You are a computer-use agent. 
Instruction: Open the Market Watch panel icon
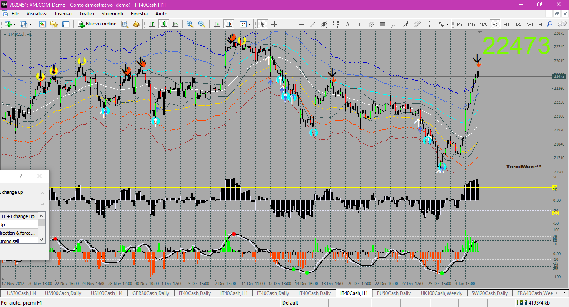pos(42,24)
